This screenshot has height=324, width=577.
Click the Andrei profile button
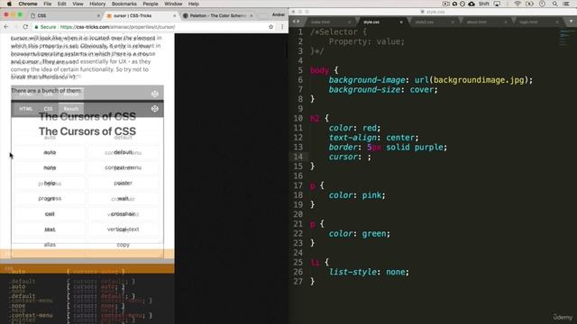[x=279, y=15]
